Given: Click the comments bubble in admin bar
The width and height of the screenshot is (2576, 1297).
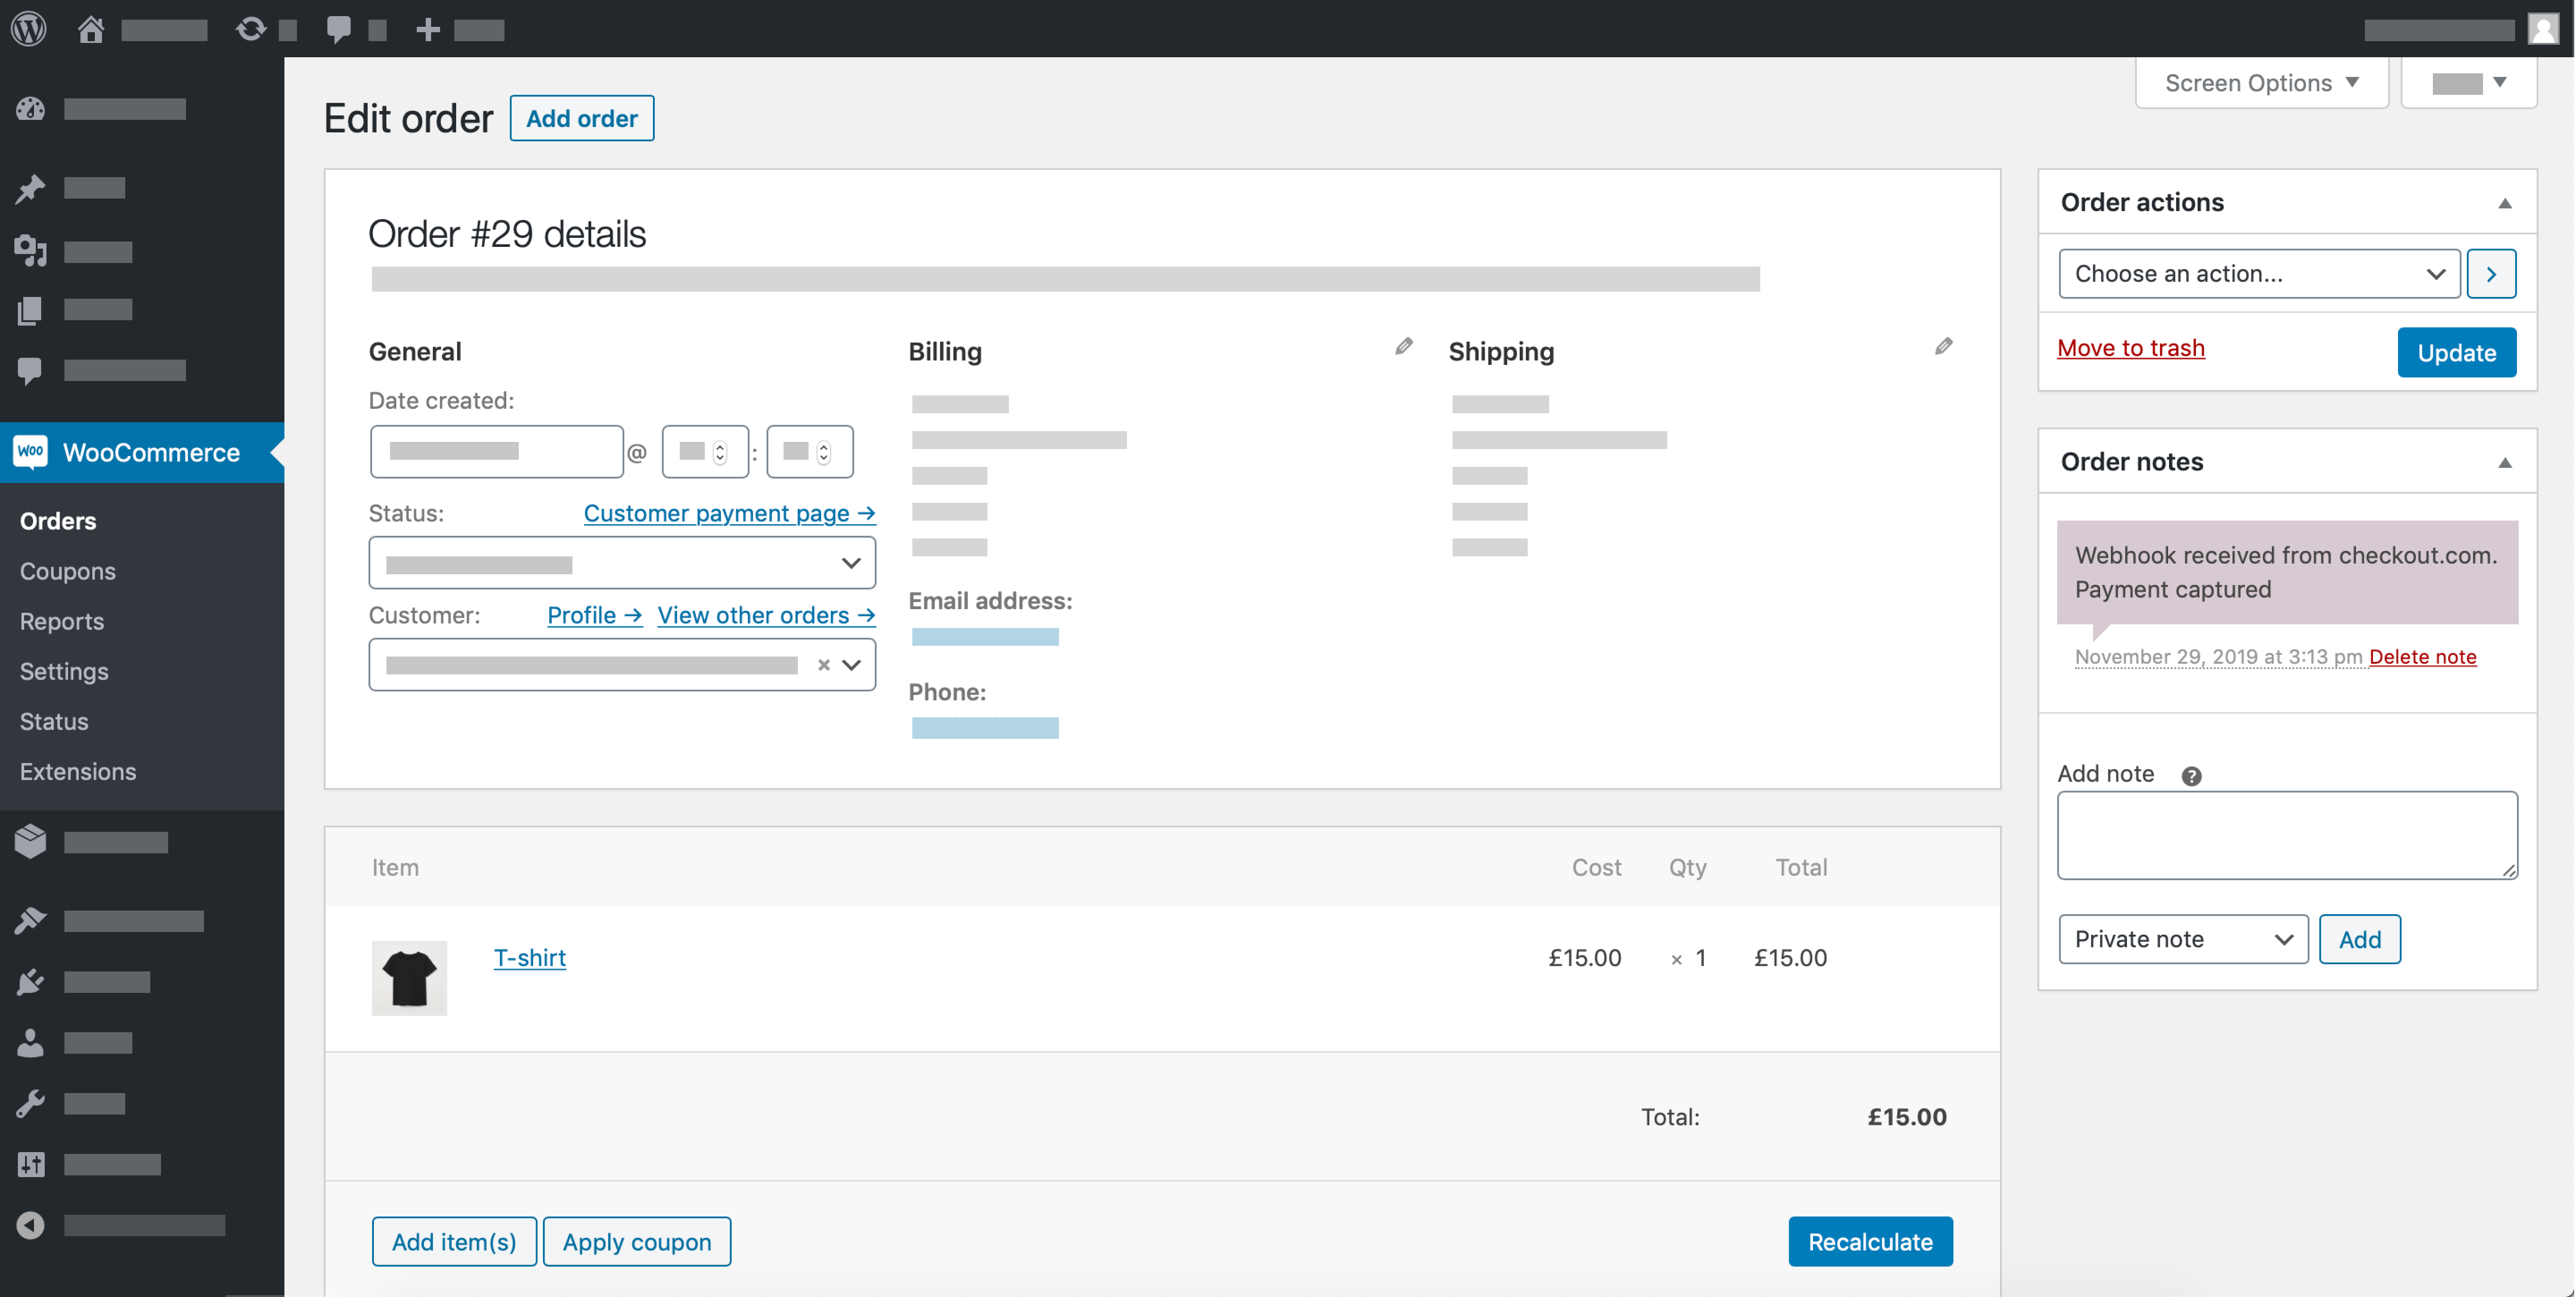Looking at the screenshot, I should click(339, 29).
